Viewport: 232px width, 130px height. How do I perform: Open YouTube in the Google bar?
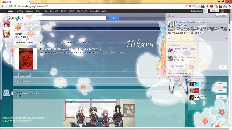54,11
